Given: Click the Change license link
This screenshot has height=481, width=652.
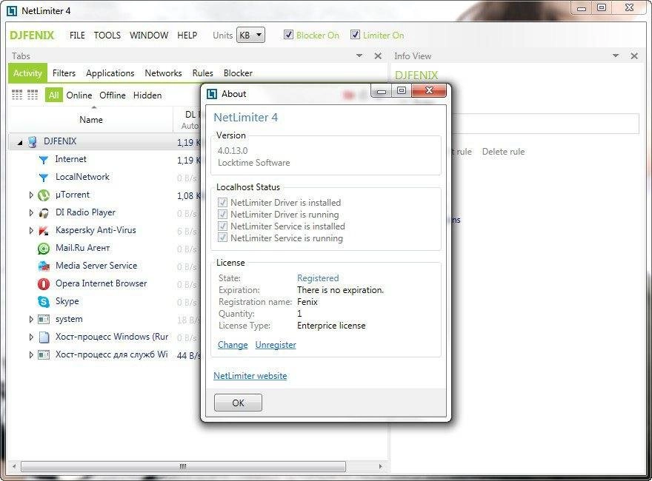Looking at the screenshot, I should [x=233, y=345].
